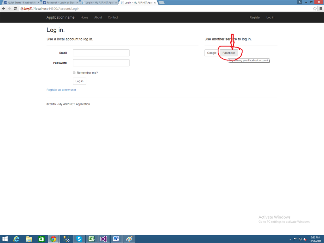Open Google Chrome taskbar icon
The height and width of the screenshot is (243, 324).
(53, 239)
